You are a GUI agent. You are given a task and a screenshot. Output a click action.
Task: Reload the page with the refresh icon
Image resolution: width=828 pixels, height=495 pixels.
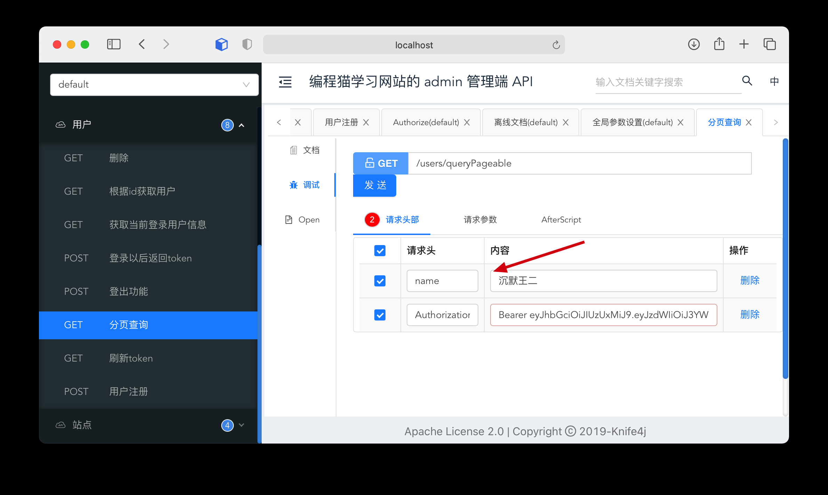pyautogui.click(x=556, y=45)
